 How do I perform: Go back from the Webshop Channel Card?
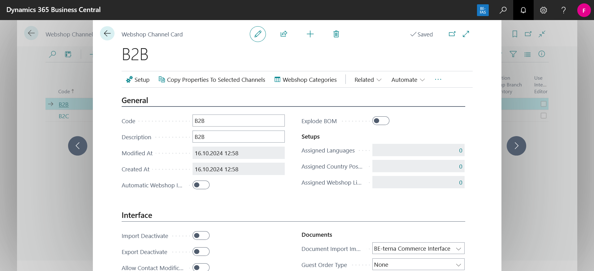click(x=107, y=33)
